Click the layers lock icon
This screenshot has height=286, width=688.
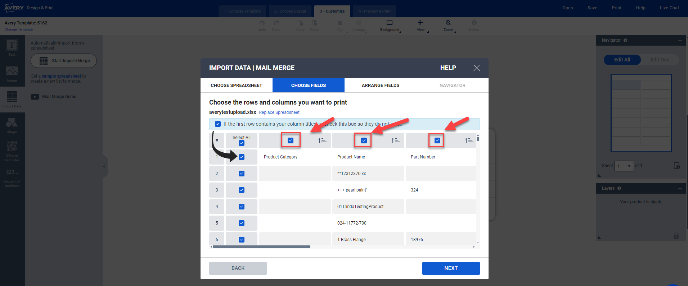coord(676,236)
